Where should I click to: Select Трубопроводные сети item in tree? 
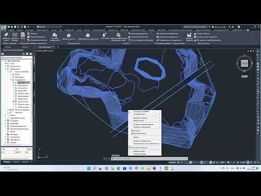[18, 126]
